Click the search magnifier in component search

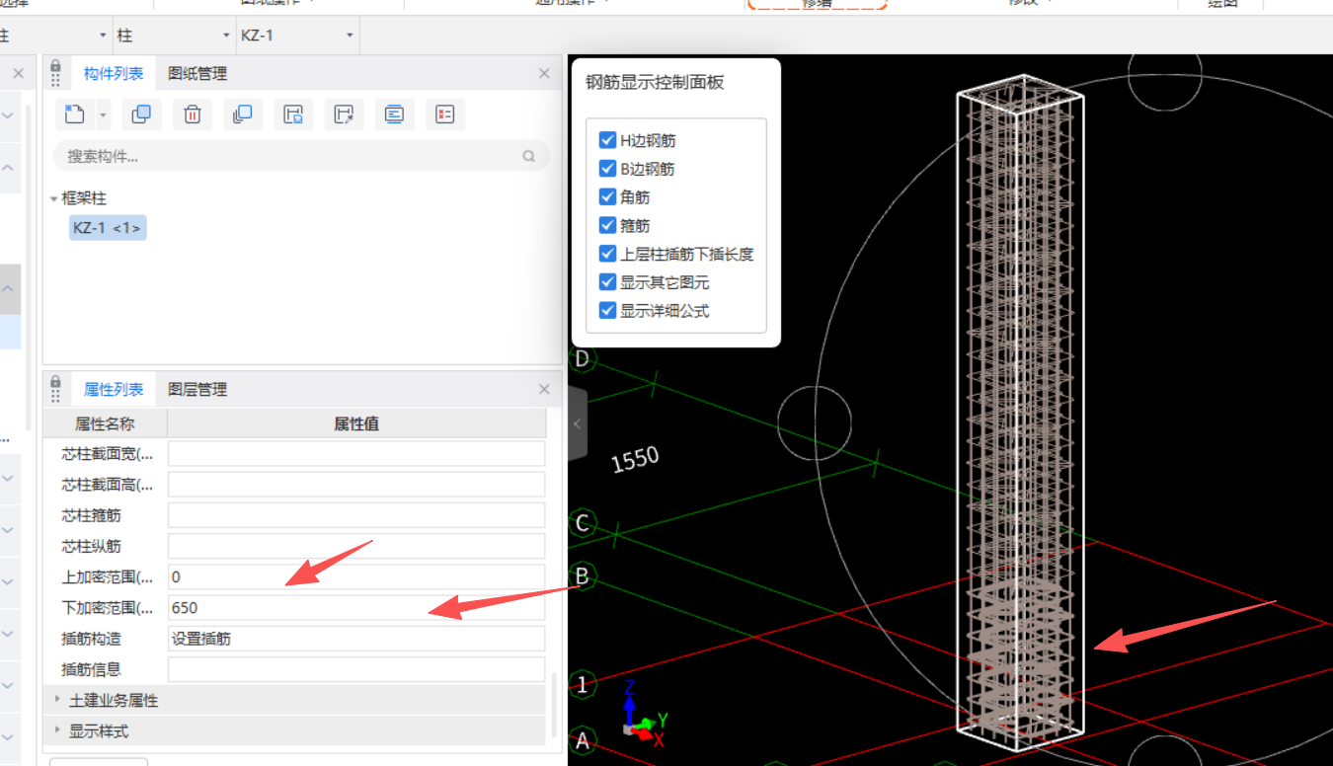[529, 156]
